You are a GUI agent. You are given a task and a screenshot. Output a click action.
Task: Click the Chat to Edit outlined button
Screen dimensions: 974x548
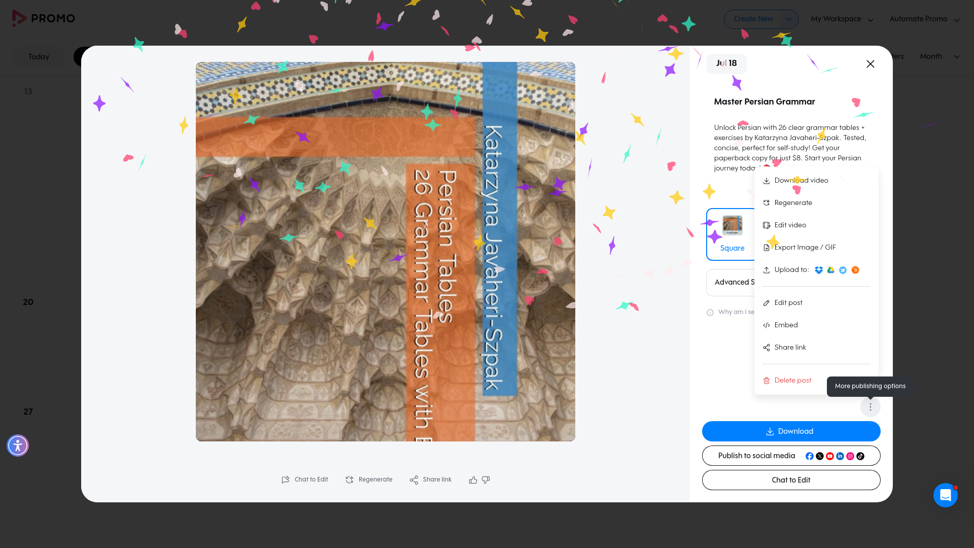click(x=791, y=480)
